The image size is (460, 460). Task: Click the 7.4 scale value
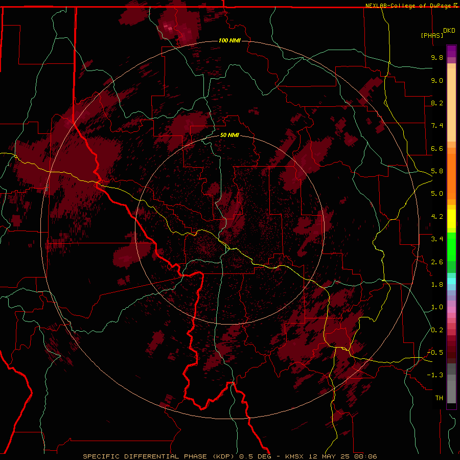point(437,126)
